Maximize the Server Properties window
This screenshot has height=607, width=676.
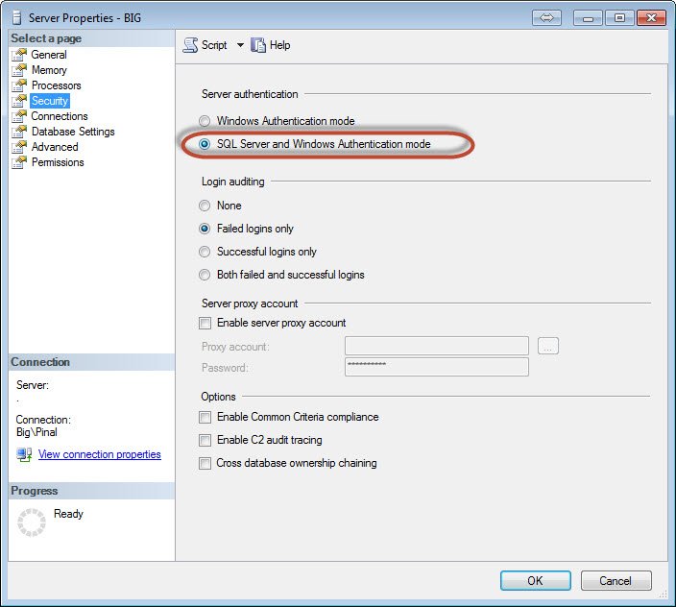point(619,18)
